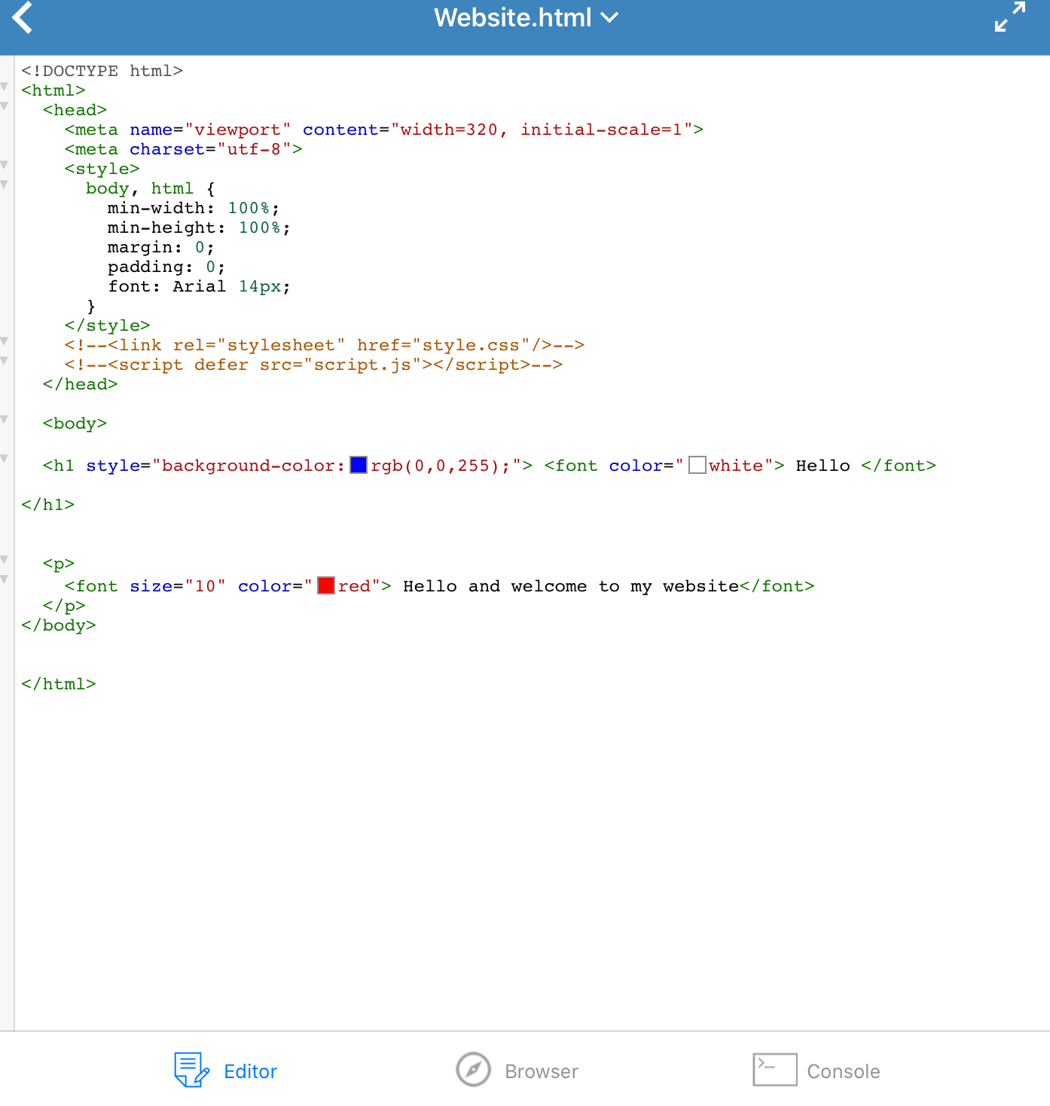Click "Hello and welcome to my website" text
1050x1106 pixels.
pyautogui.click(x=571, y=586)
